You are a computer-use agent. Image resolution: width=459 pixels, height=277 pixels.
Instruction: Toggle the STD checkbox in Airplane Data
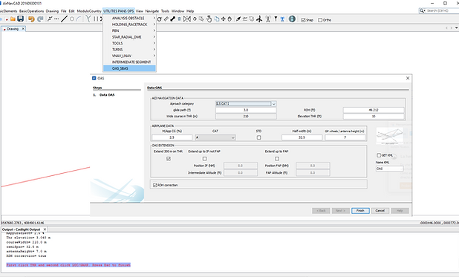click(x=258, y=137)
